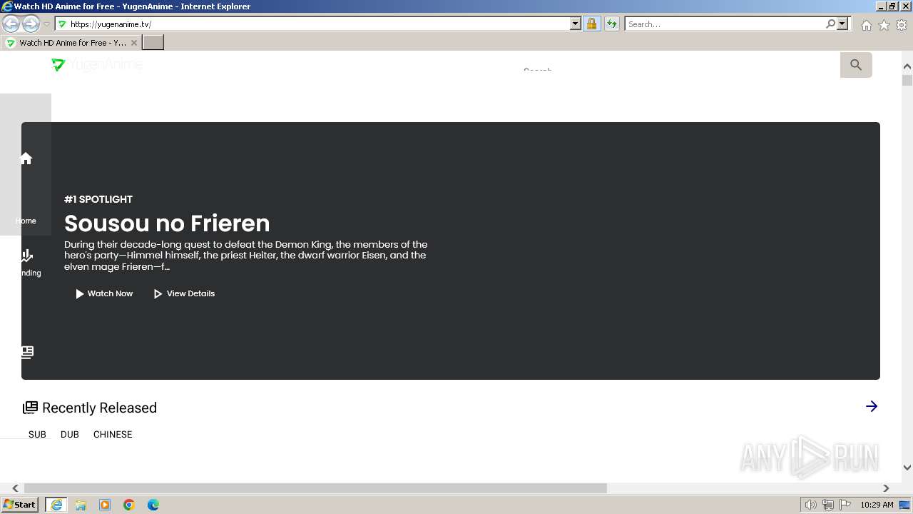
Task: Open the recent pages dropdown arrow
Action: (46, 24)
